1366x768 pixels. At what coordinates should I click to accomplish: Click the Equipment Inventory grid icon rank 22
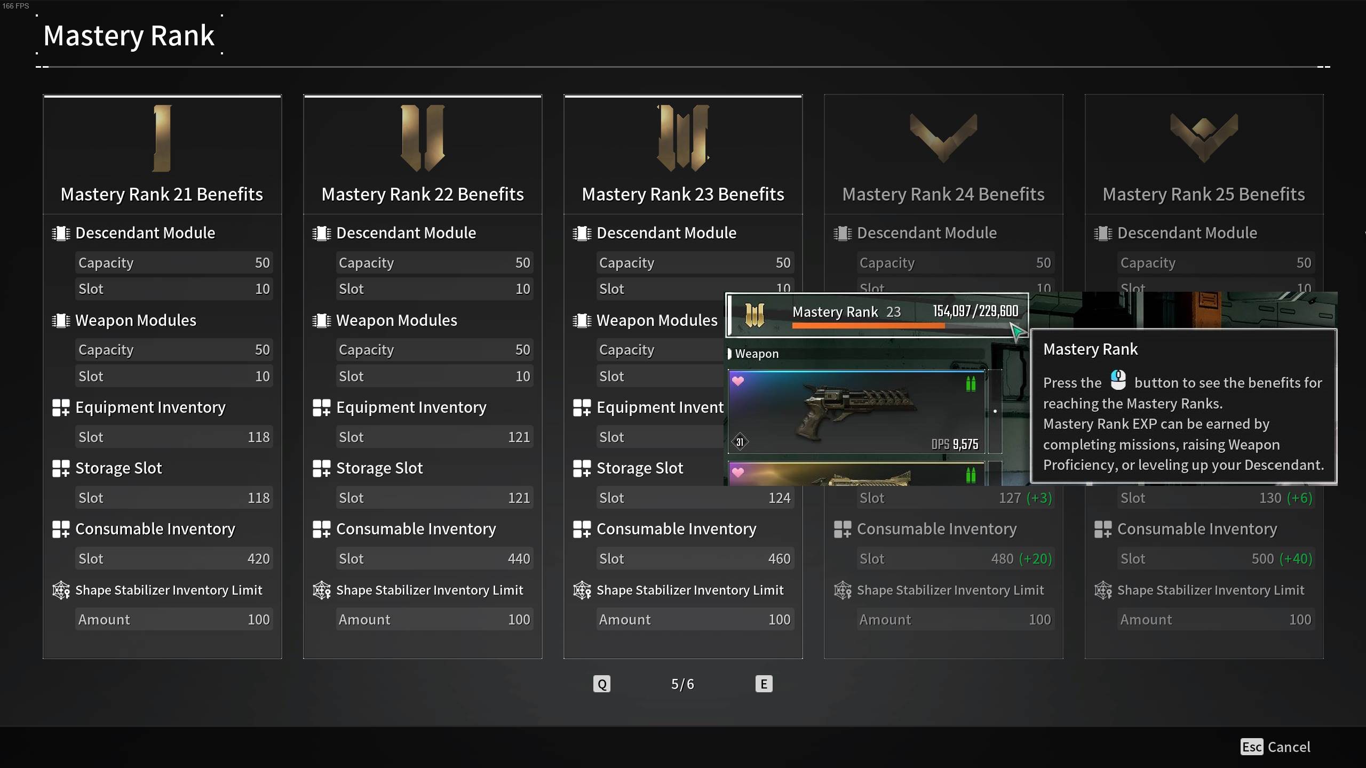click(x=322, y=407)
